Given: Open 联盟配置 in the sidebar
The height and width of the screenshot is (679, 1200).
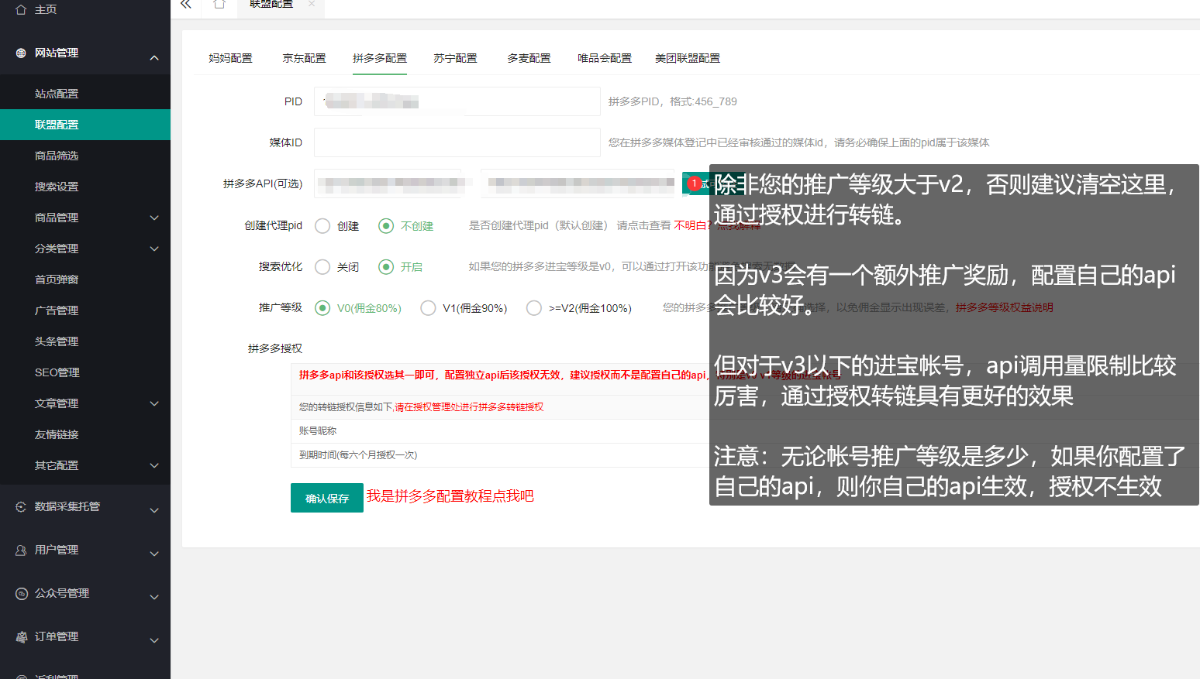Looking at the screenshot, I should (x=85, y=125).
